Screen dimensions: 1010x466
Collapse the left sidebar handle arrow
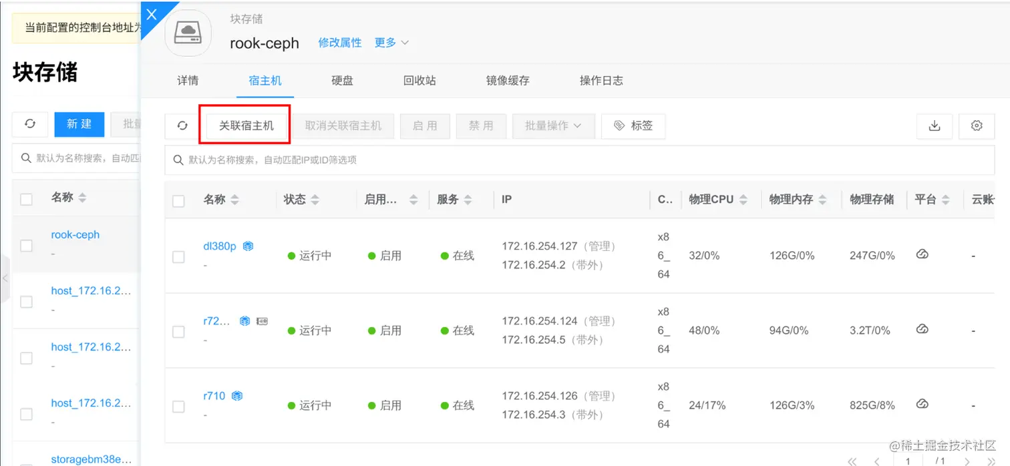pos(5,278)
